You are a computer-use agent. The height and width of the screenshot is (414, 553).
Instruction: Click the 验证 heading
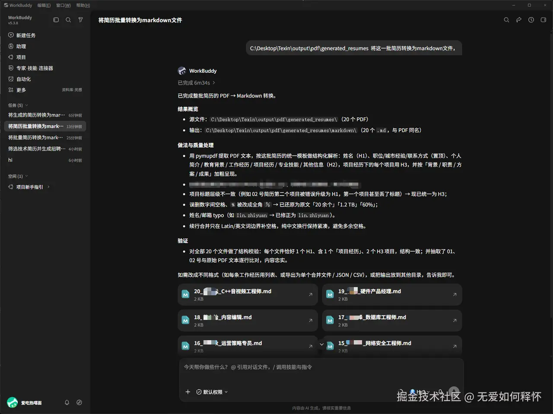(183, 241)
